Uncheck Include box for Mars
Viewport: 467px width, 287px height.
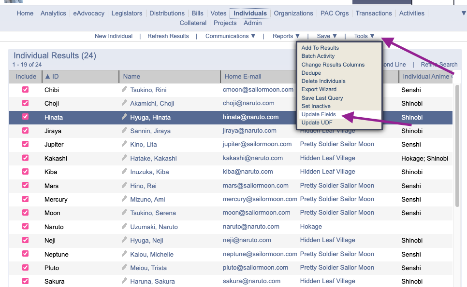point(25,185)
